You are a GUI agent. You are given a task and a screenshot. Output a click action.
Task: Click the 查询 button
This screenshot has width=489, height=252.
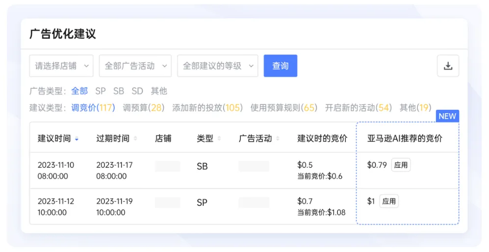pyautogui.click(x=281, y=66)
